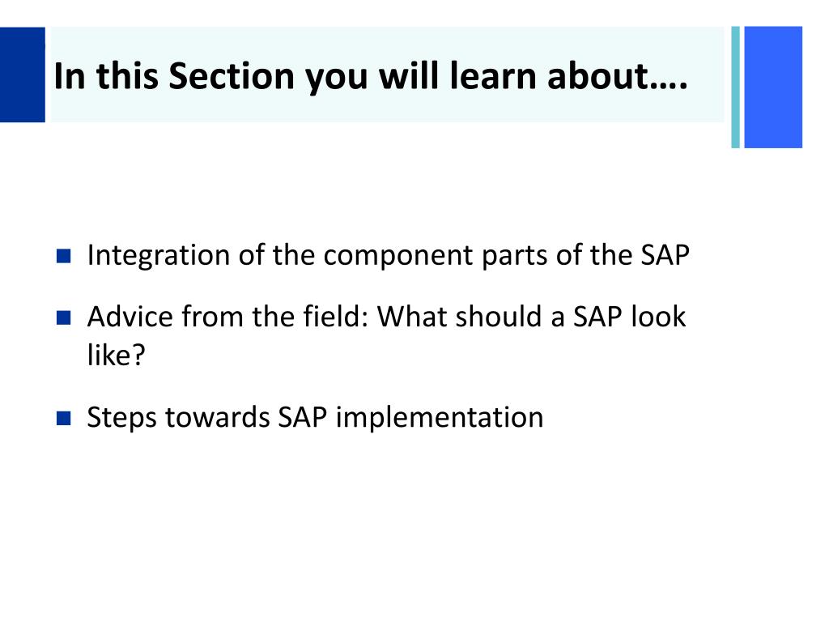
Task: Click "What should a SAP look" text
Action: click(531, 317)
